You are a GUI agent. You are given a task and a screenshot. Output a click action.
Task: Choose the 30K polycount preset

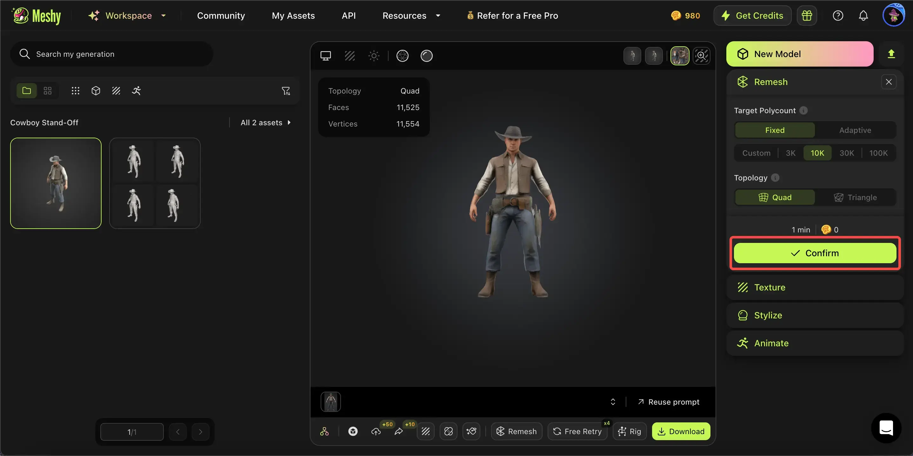coord(846,153)
